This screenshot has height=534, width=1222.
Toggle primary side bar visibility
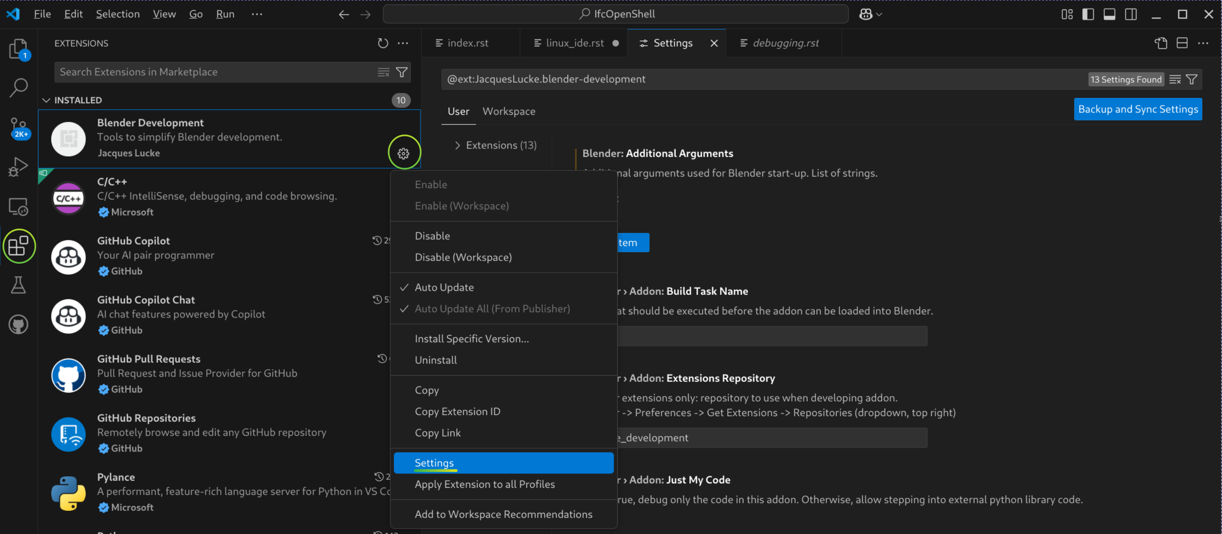[1088, 14]
